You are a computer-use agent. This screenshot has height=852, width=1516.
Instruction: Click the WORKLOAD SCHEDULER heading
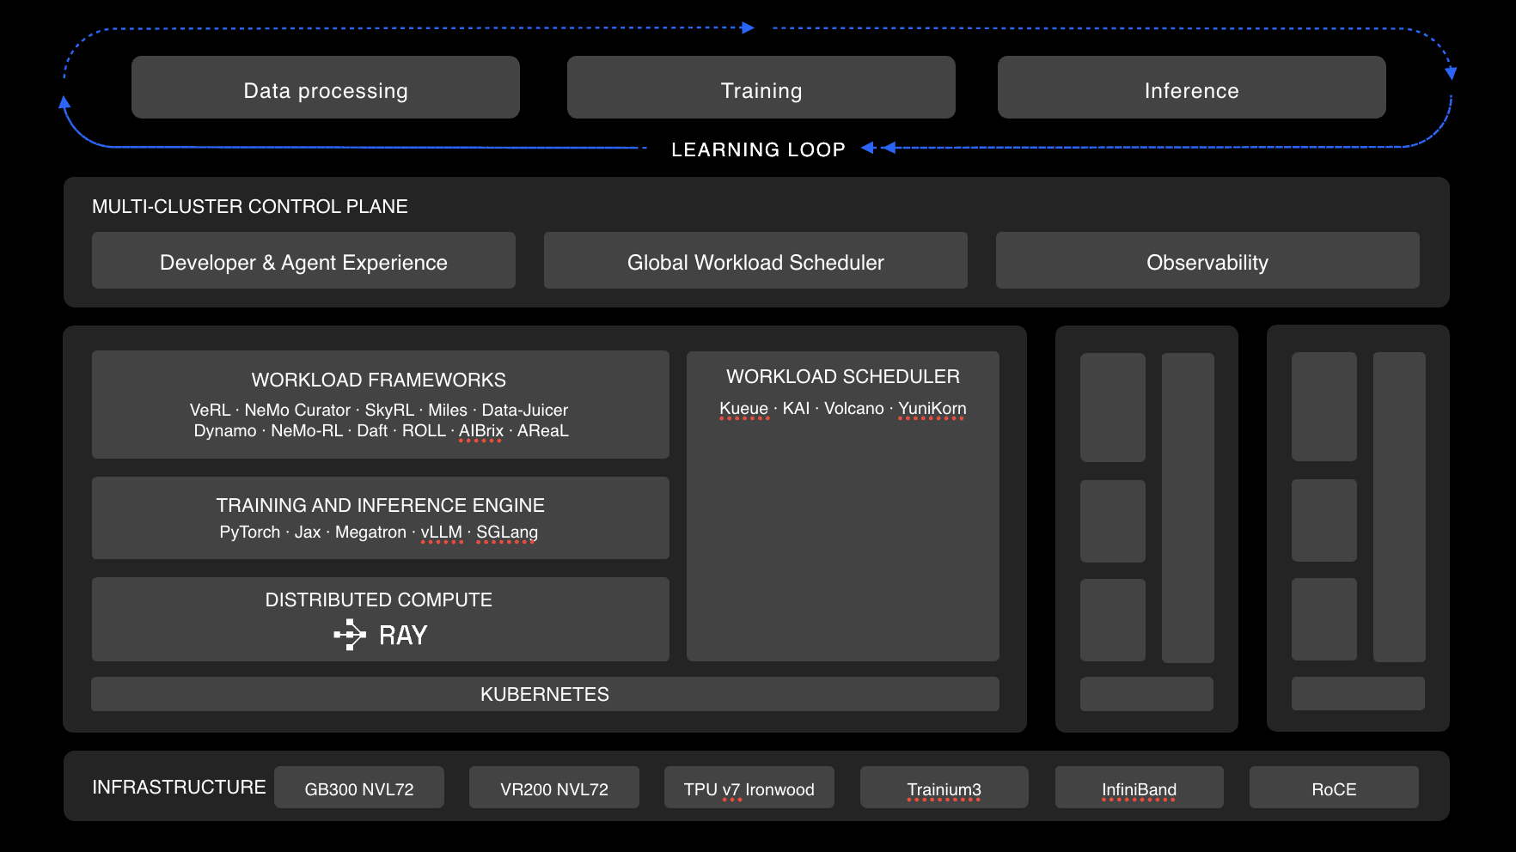(843, 376)
